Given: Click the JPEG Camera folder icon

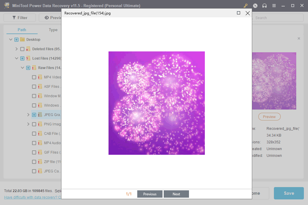Looking at the screenshot, I should (40, 171).
